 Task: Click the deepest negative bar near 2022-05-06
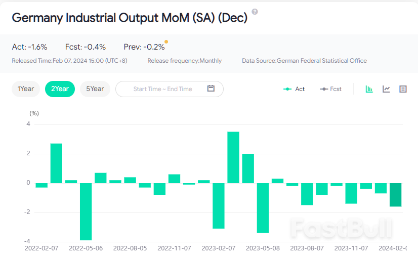86,211
